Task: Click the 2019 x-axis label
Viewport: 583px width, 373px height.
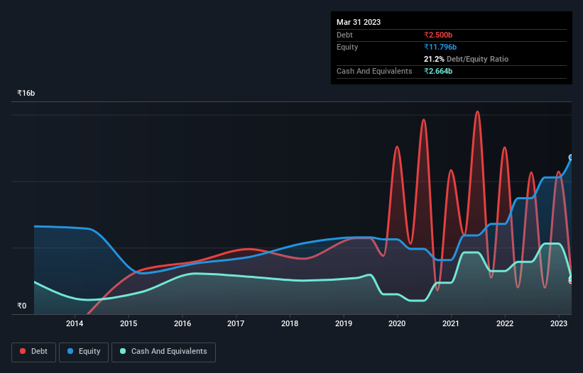Action: [x=344, y=323]
